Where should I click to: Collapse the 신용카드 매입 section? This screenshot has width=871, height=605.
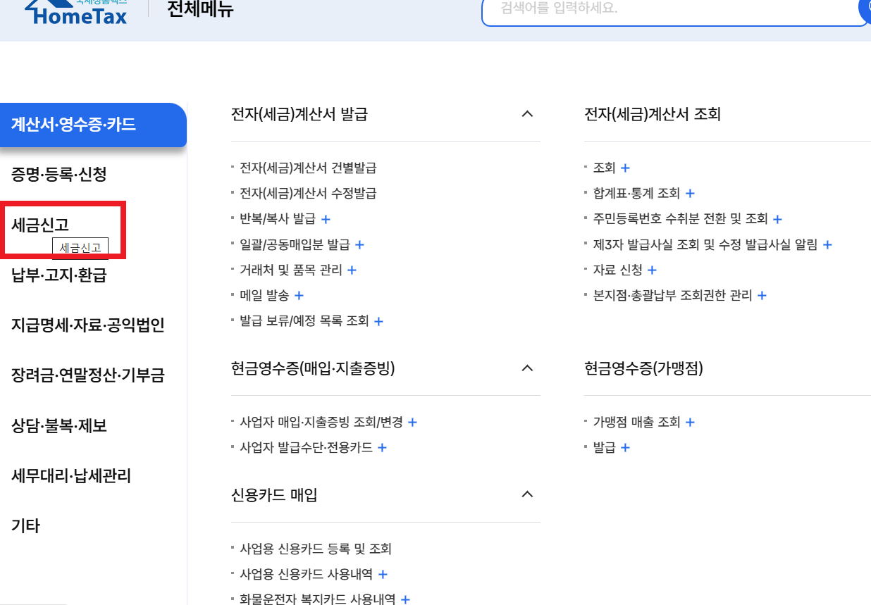click(x=527, y=494)
